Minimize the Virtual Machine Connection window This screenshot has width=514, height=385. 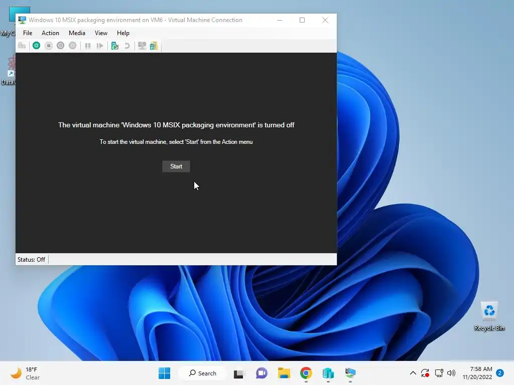tap(280, 20)
